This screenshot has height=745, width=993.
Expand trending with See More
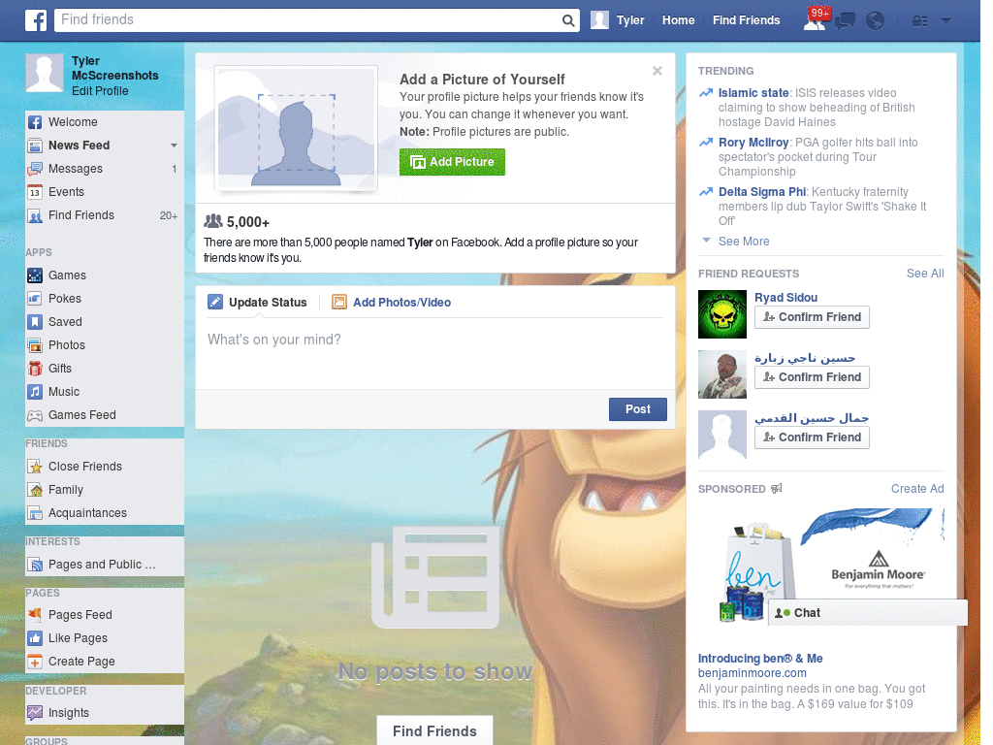click(744, 242)
